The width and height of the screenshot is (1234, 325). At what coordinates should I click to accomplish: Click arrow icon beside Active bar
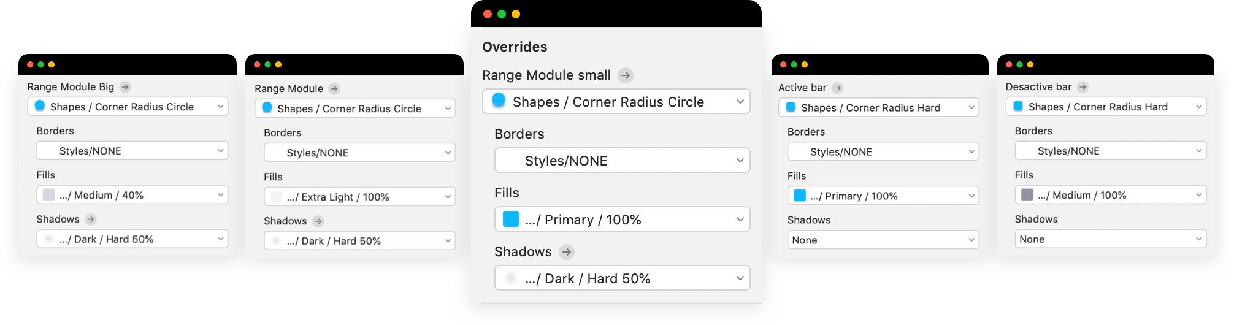click(838, 88)
